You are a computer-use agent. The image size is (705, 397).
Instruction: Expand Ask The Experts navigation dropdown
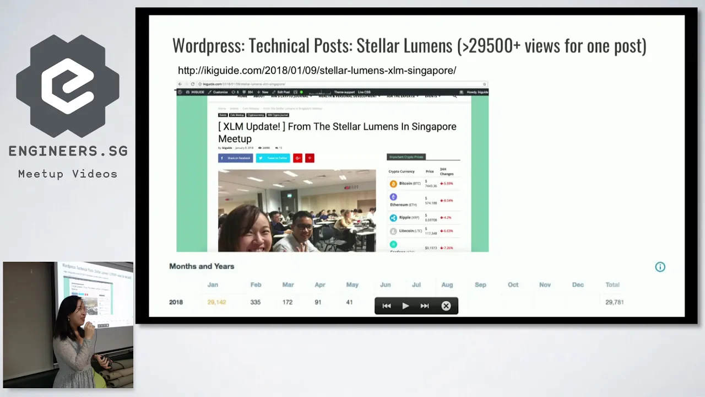point(402,96)
